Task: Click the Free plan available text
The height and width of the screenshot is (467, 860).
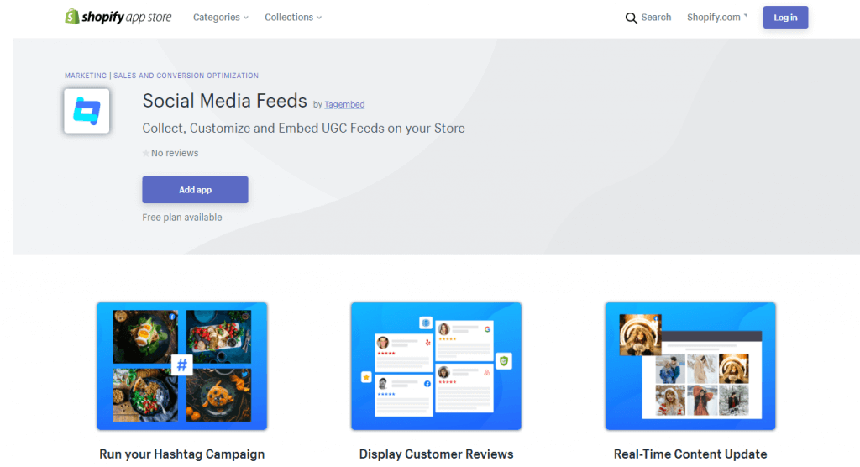Action: coord(182,218)
